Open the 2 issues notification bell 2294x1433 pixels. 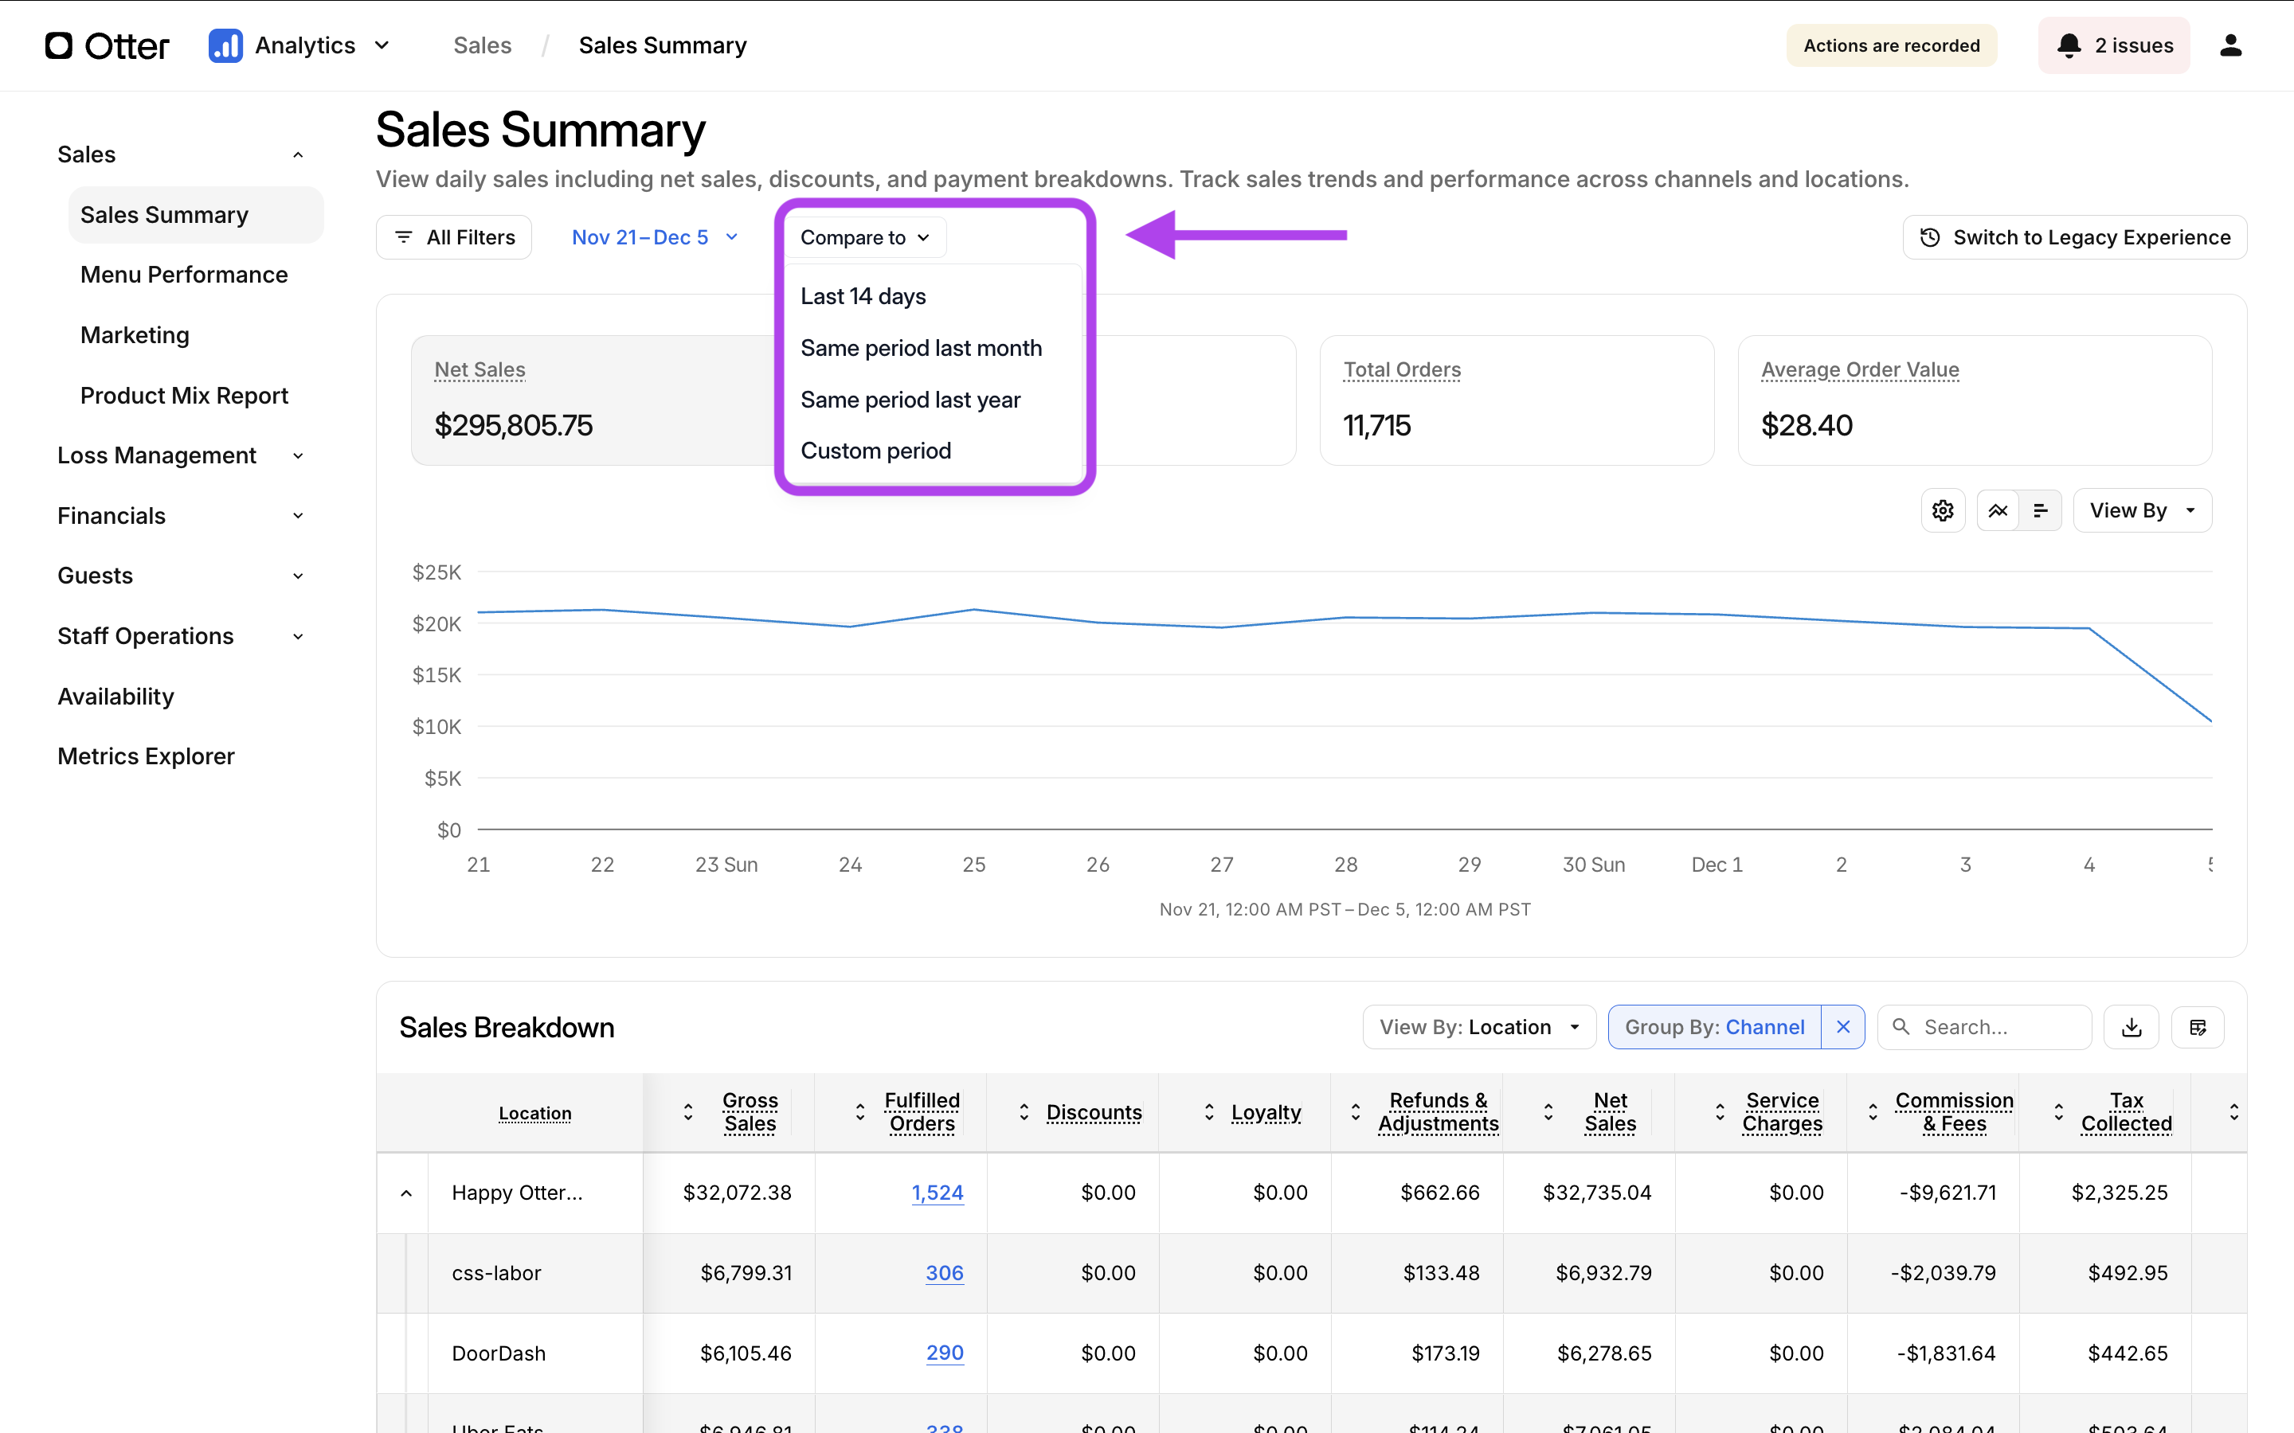(2114, 45)
